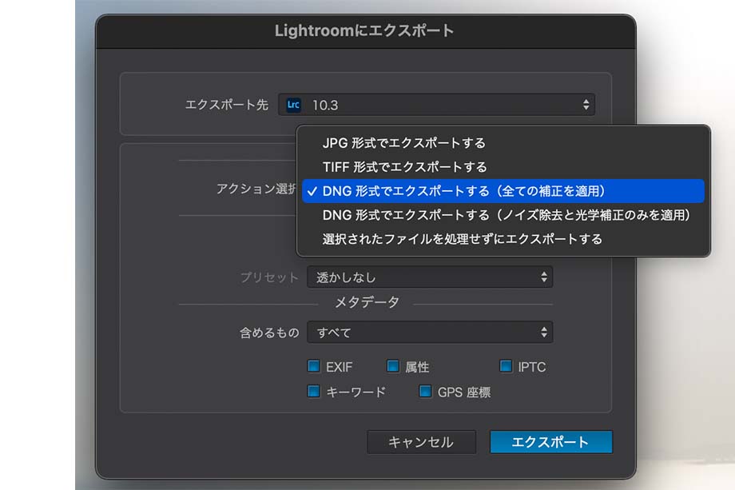735x490 pixels.
Task: Open the エクスポート先 dropdown showing 10.3
Action: pyautogui.click(x=436, y=105)
